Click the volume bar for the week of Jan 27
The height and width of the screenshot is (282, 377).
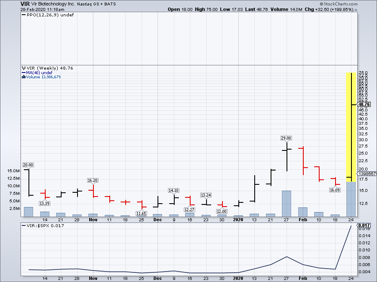287,204
